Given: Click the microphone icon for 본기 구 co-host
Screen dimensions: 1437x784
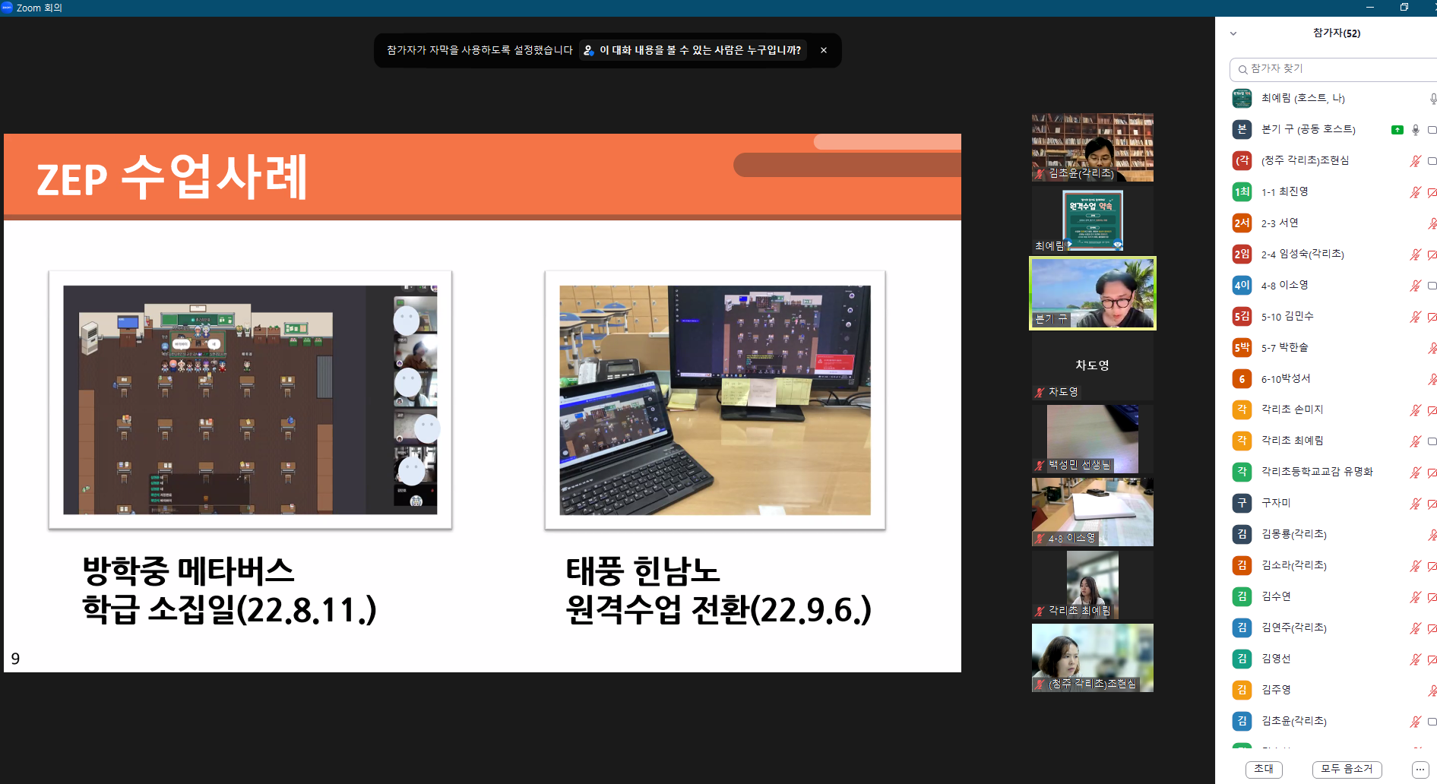Looking at the screenshot, I should 1415,130.
